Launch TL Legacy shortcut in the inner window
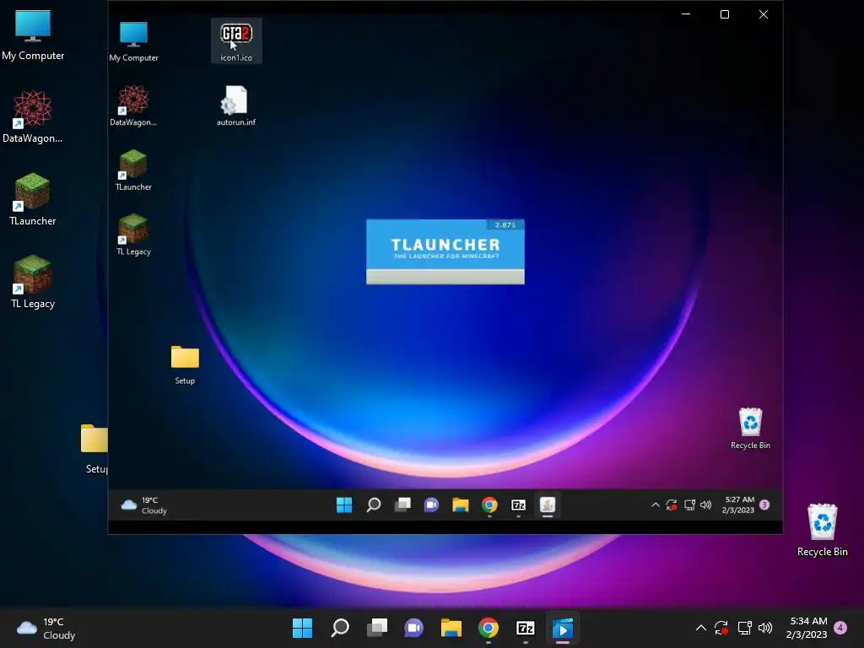The width and height of the screenshot is (864, 648). [133, 235]
